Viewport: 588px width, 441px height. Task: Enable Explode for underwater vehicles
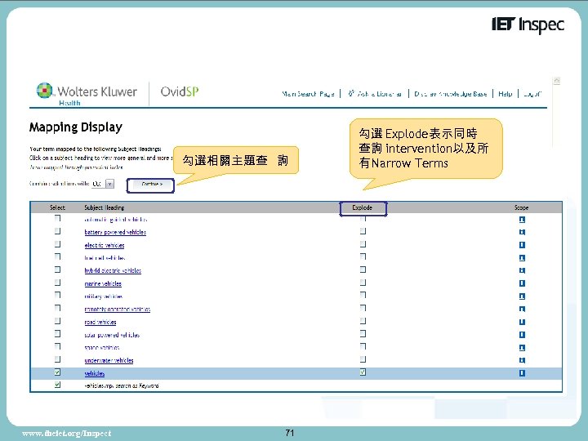tap(363, 359)
